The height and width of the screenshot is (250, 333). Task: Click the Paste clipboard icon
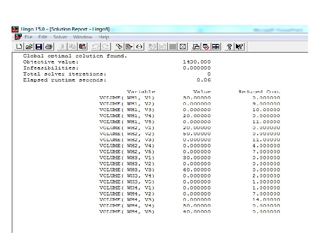click(x=82, y=46)
